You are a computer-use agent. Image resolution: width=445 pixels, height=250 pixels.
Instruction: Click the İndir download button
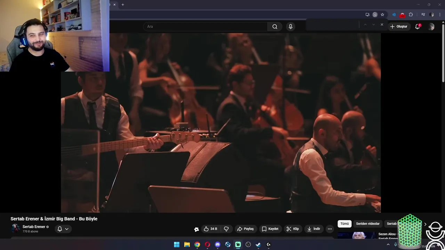(x=314, y=229)
